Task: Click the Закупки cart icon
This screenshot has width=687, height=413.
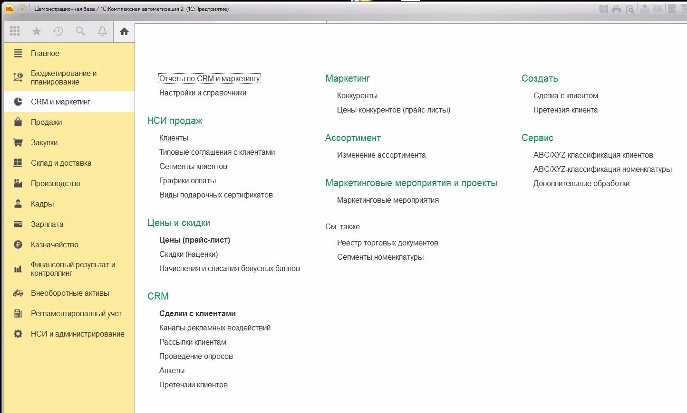Action: 18,142
